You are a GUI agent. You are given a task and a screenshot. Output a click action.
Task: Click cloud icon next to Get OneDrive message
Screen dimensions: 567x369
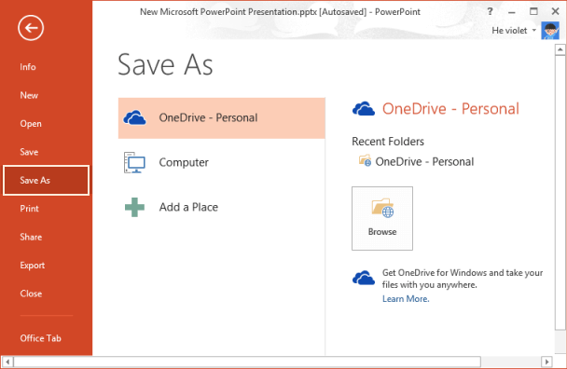[x=364, y=278]
